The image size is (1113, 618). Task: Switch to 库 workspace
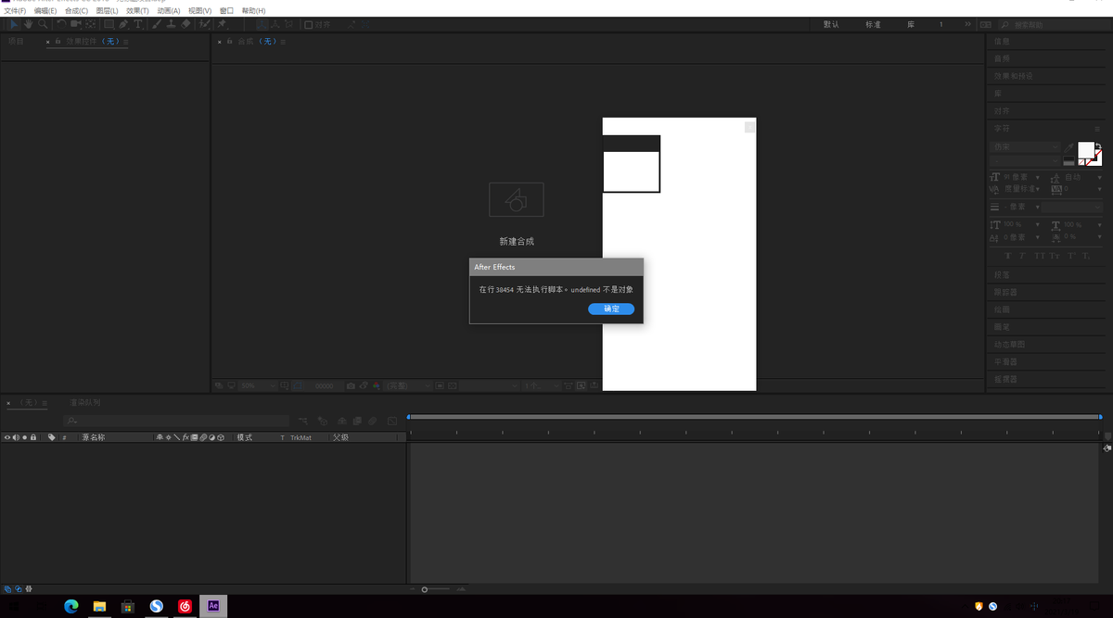pos(911,24)
